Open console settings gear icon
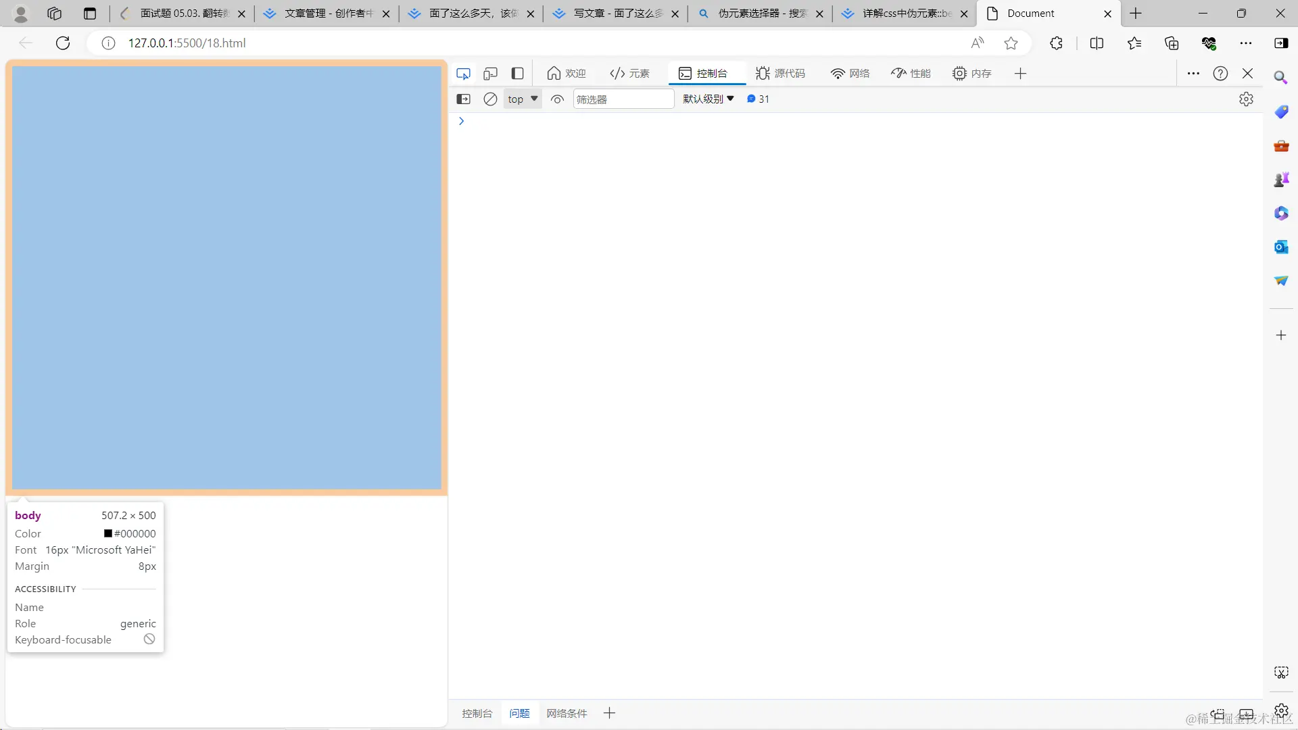This screenshot has height=730, width=1298. [x=1246, y=99]
